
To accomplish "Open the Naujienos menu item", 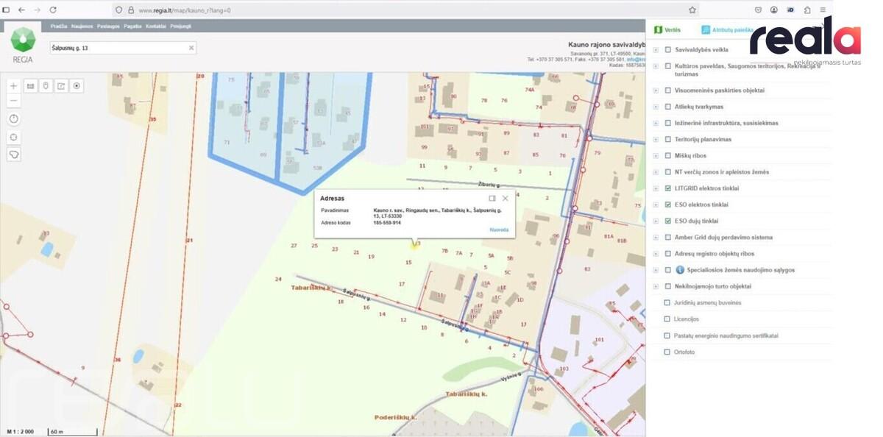I will [82, 26].
